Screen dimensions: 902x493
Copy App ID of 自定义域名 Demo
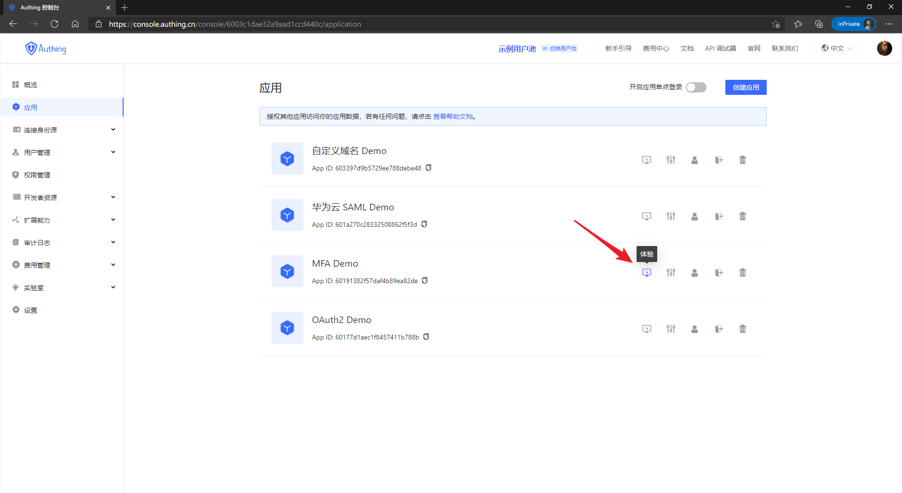tap(428, 168)
